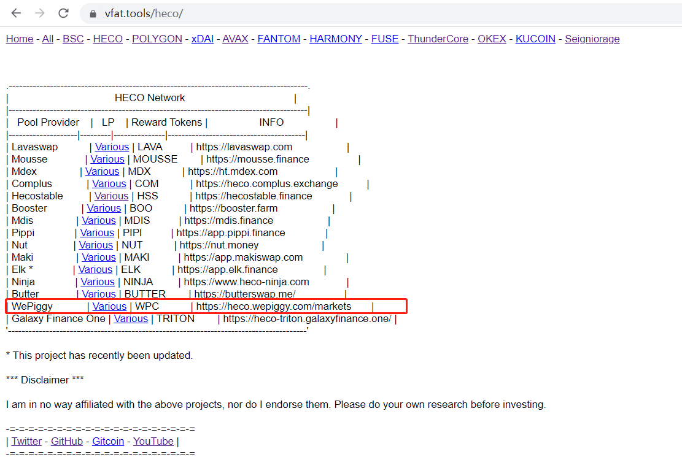Open Various link in Booster row
Screen dimensions: 682x476
(104, 208)
